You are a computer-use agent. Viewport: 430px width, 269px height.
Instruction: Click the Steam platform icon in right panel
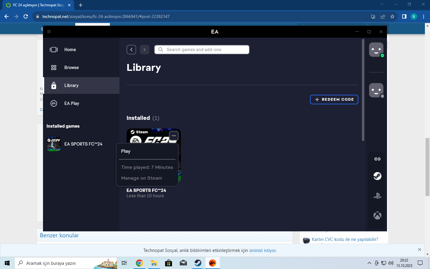[377, 176]
